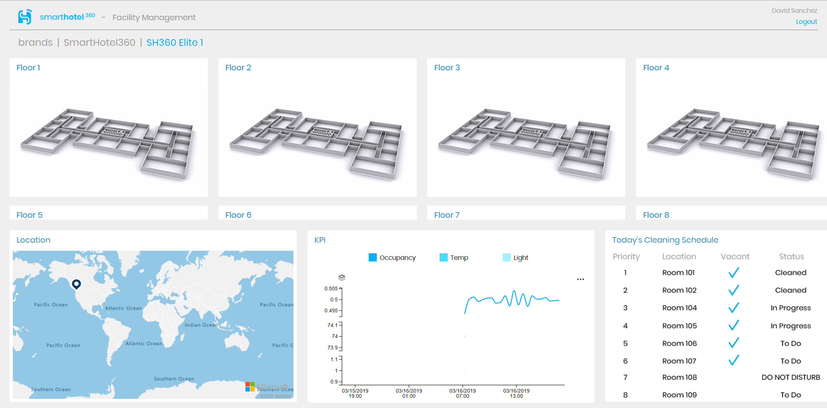Click the hotel location map pin
This screenshot has height=408, width=827.
click(x=76, y=284)
